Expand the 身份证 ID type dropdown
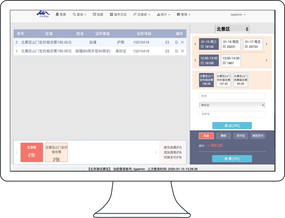The width and height of the screenshot is (285, 218). 232,105
